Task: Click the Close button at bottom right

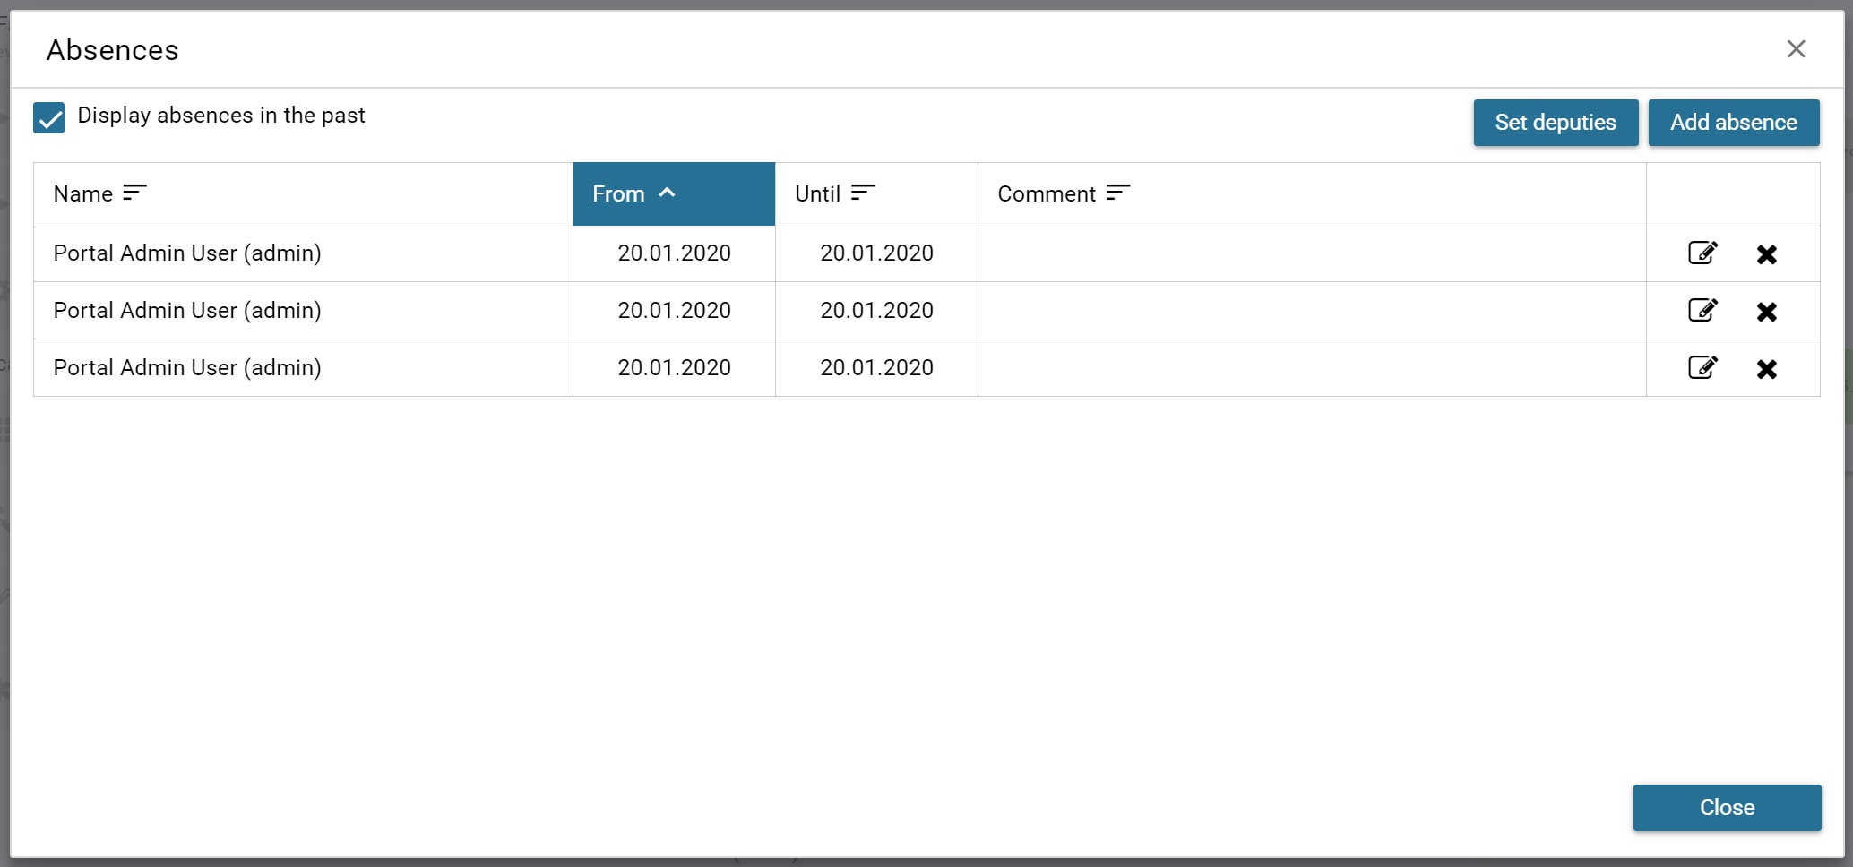Action: 1726,807
